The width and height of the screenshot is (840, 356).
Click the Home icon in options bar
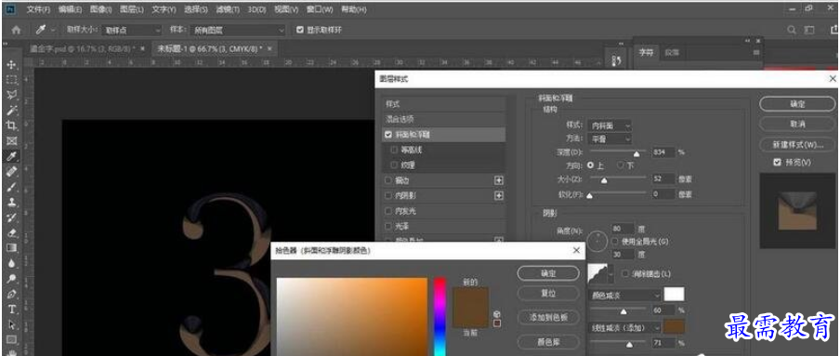click(x=16, y=30)
